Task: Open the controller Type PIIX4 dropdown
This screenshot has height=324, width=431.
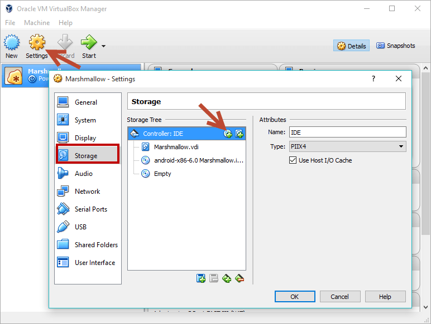Action: click(347, 146)
